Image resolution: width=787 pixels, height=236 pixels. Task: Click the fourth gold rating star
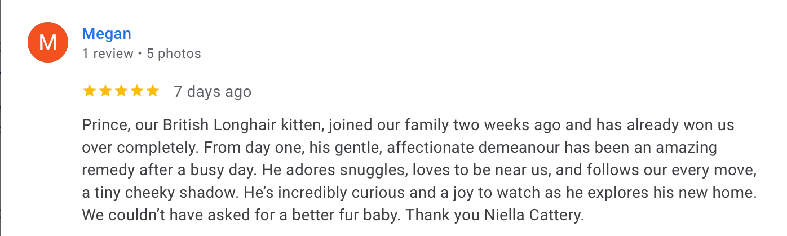coord(137,91)
